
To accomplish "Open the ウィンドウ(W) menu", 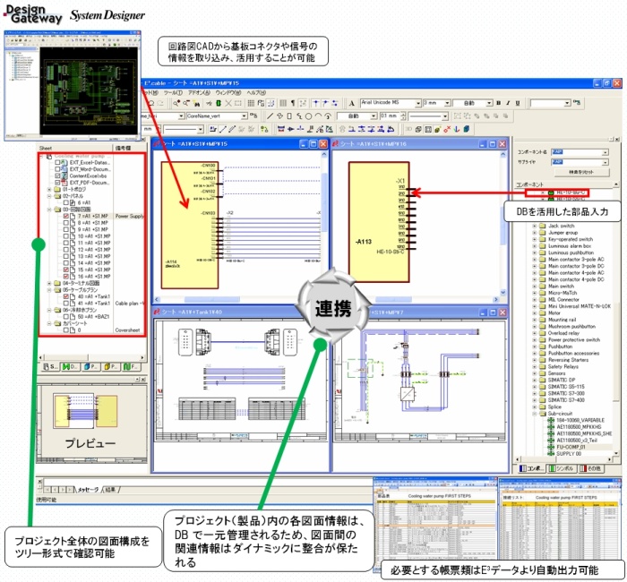I will coord(228,93).
